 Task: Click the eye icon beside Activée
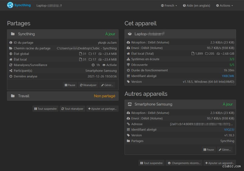pos(104,65)
